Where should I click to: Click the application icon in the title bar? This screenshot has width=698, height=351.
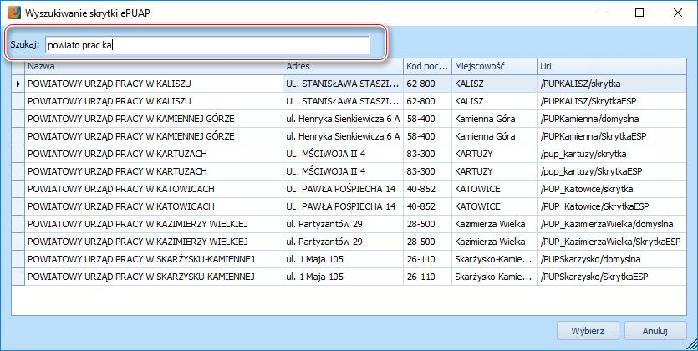tap(14, 13)
